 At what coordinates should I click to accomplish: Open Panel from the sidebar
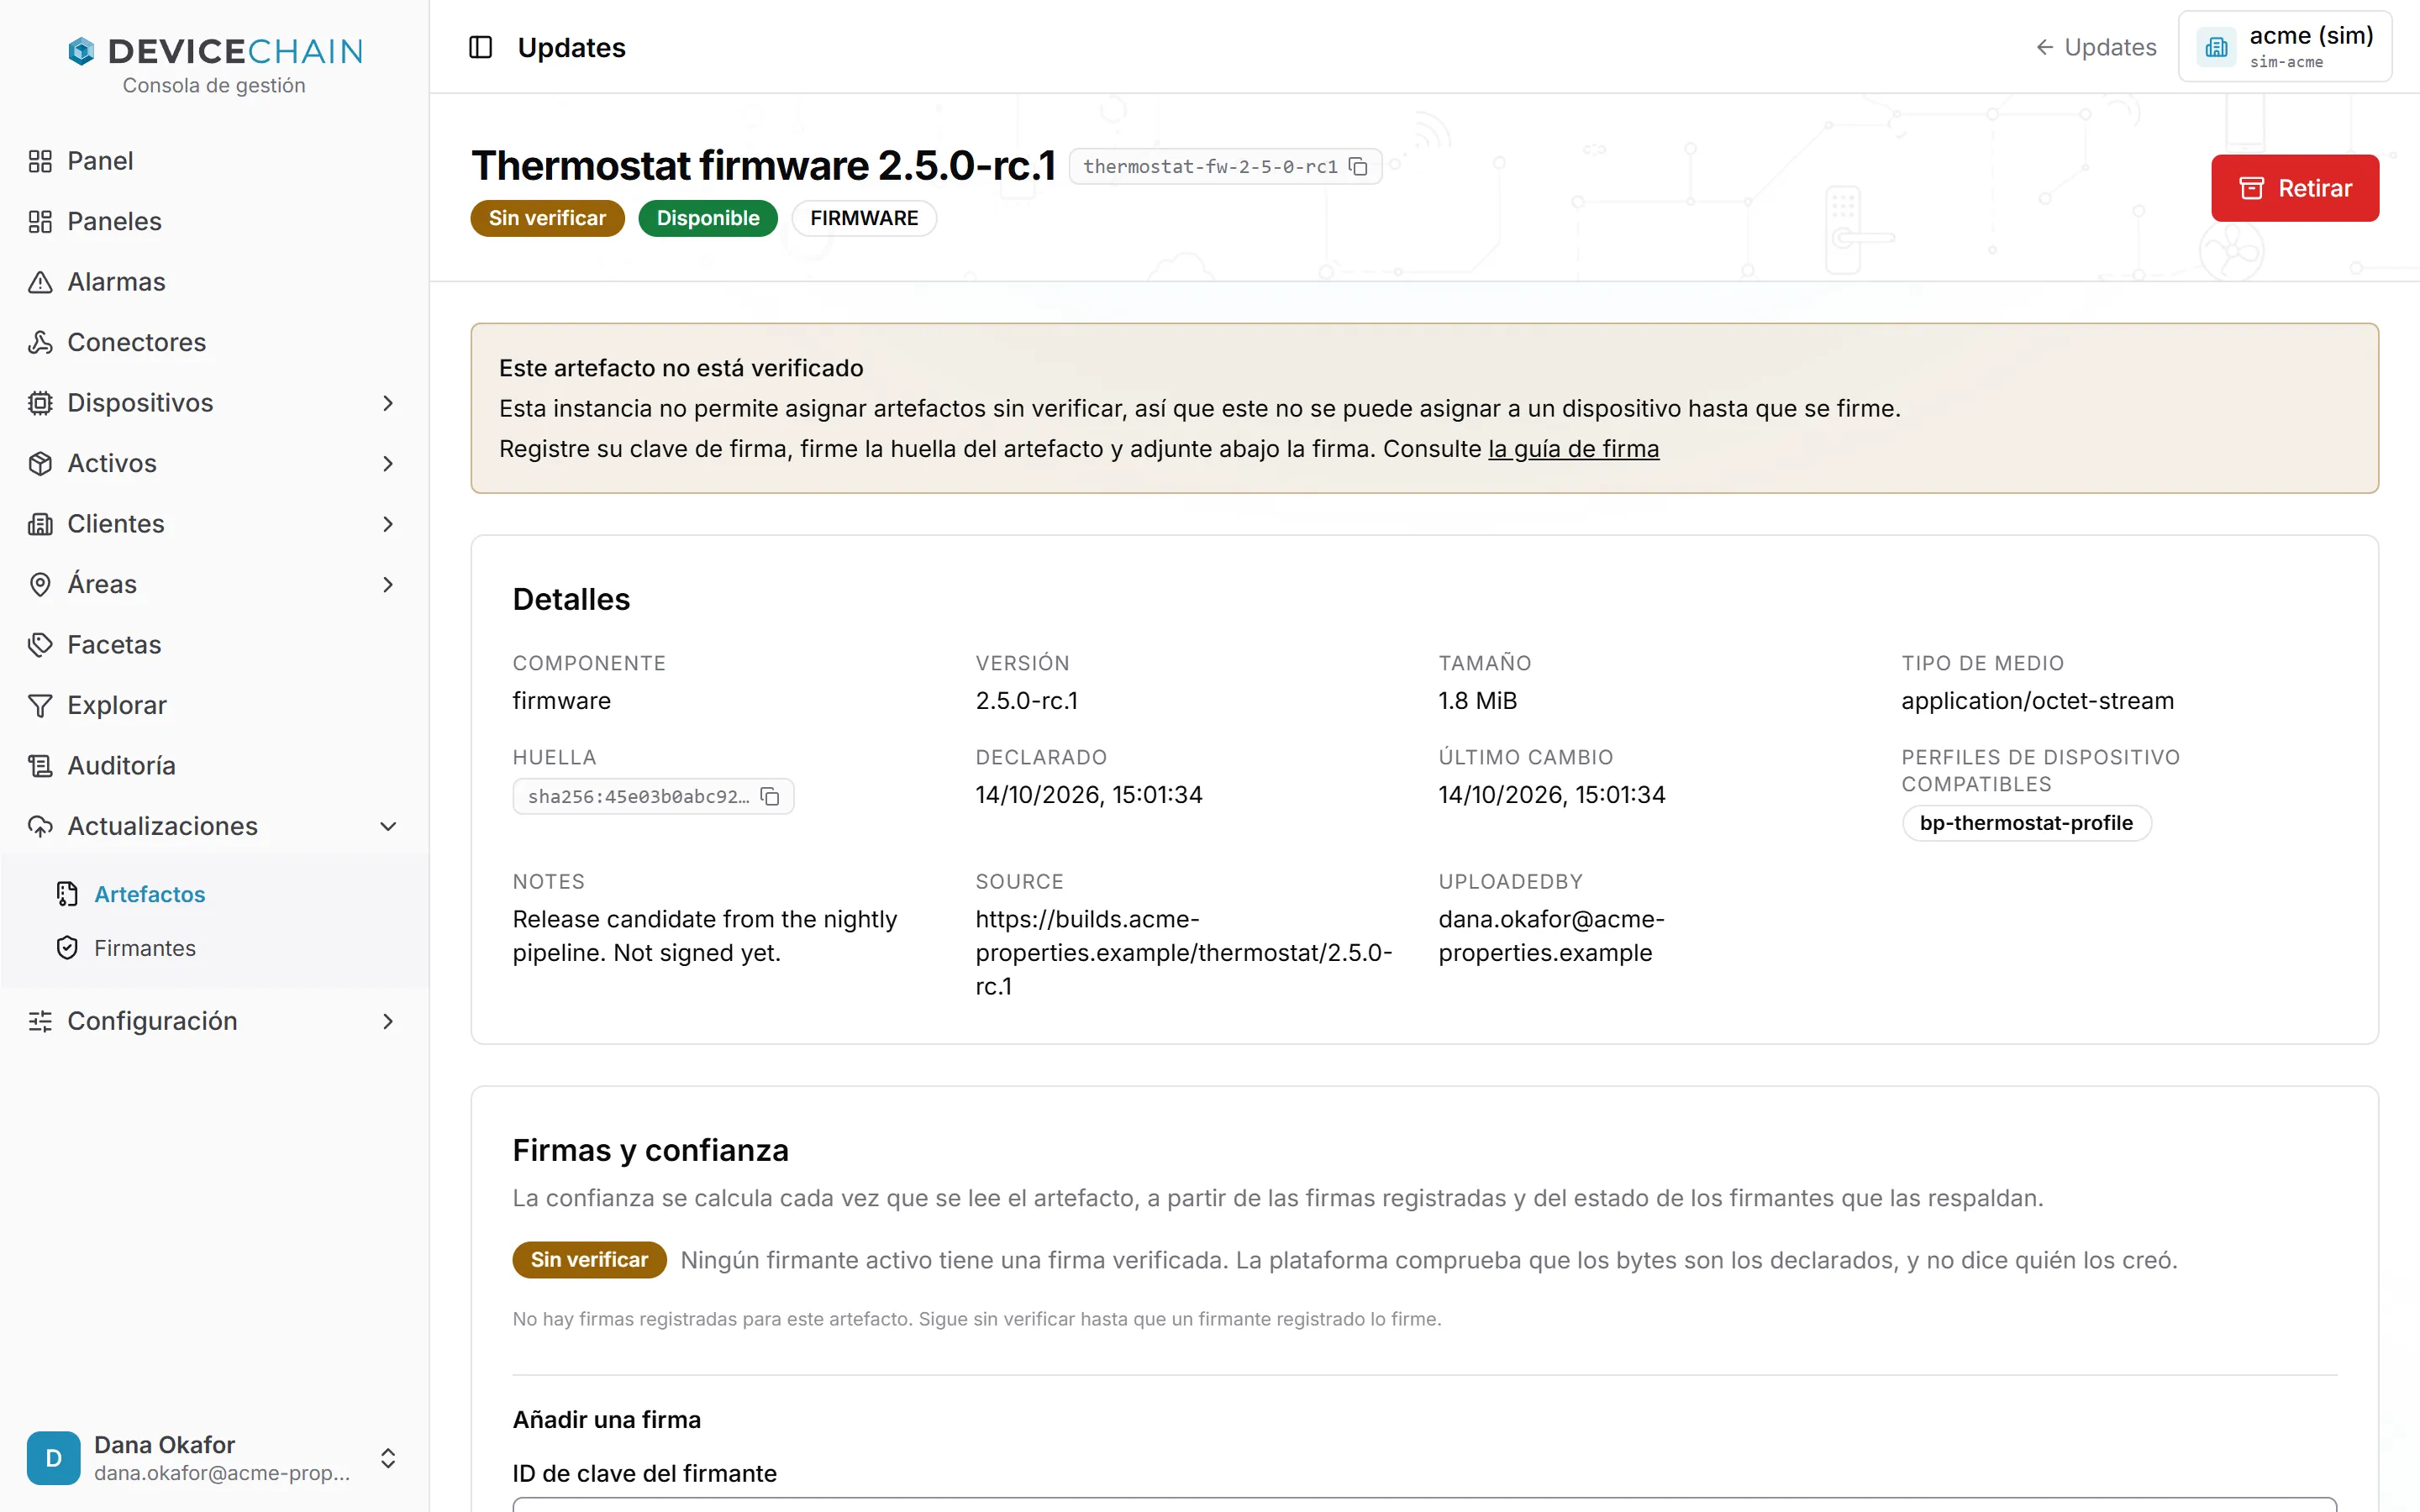(x=215, y=161)
